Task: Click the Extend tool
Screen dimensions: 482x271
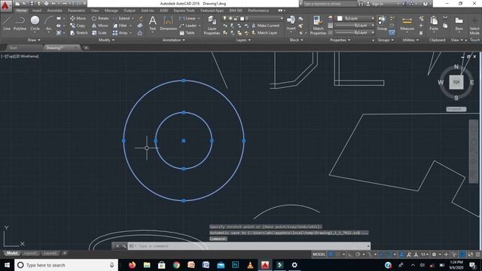Action: pyautogui.click(x=121, y=18)
